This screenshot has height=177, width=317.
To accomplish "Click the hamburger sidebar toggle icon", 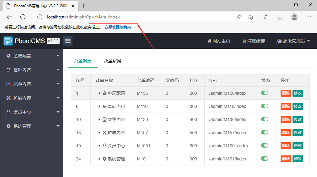I will coord(68,41).
